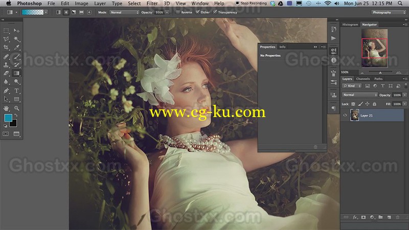Reset default foreground and background colors
Screen dimensions: 409x230
(x=6, y=126)
